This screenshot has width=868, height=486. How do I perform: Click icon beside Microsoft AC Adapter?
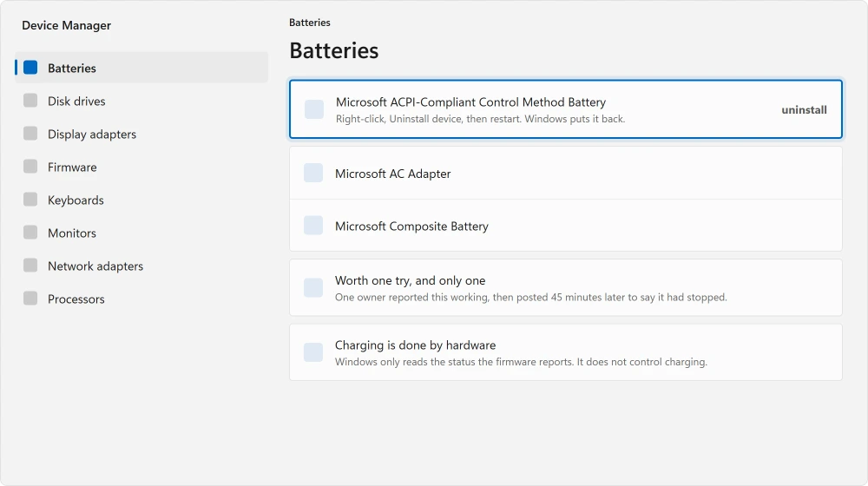coord(313,173)
